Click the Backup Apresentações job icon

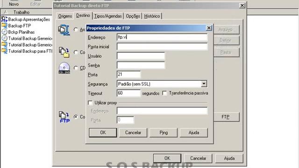pyautogui.click(x=4, y=19)
